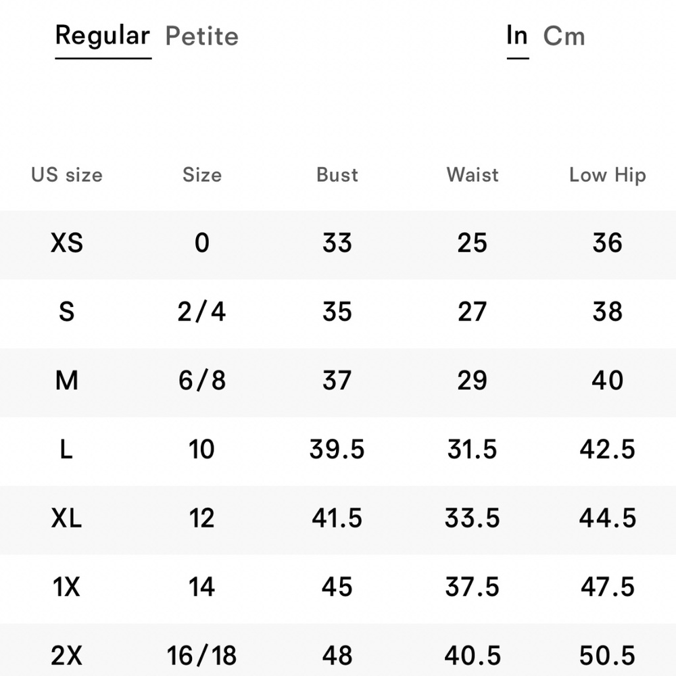Select the XS size row label

(x=67, y=243)
